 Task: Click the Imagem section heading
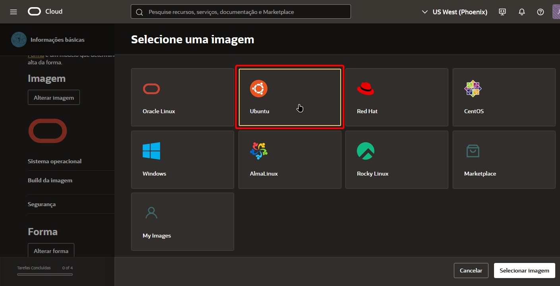tap(47, 79)
